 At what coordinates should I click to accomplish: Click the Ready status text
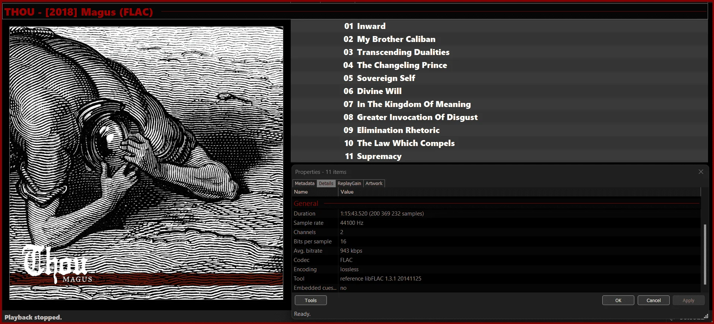tap(302, 314)
